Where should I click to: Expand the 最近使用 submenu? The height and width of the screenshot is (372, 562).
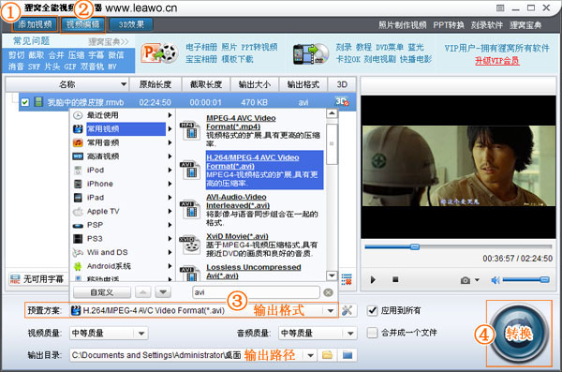(122, 115)
